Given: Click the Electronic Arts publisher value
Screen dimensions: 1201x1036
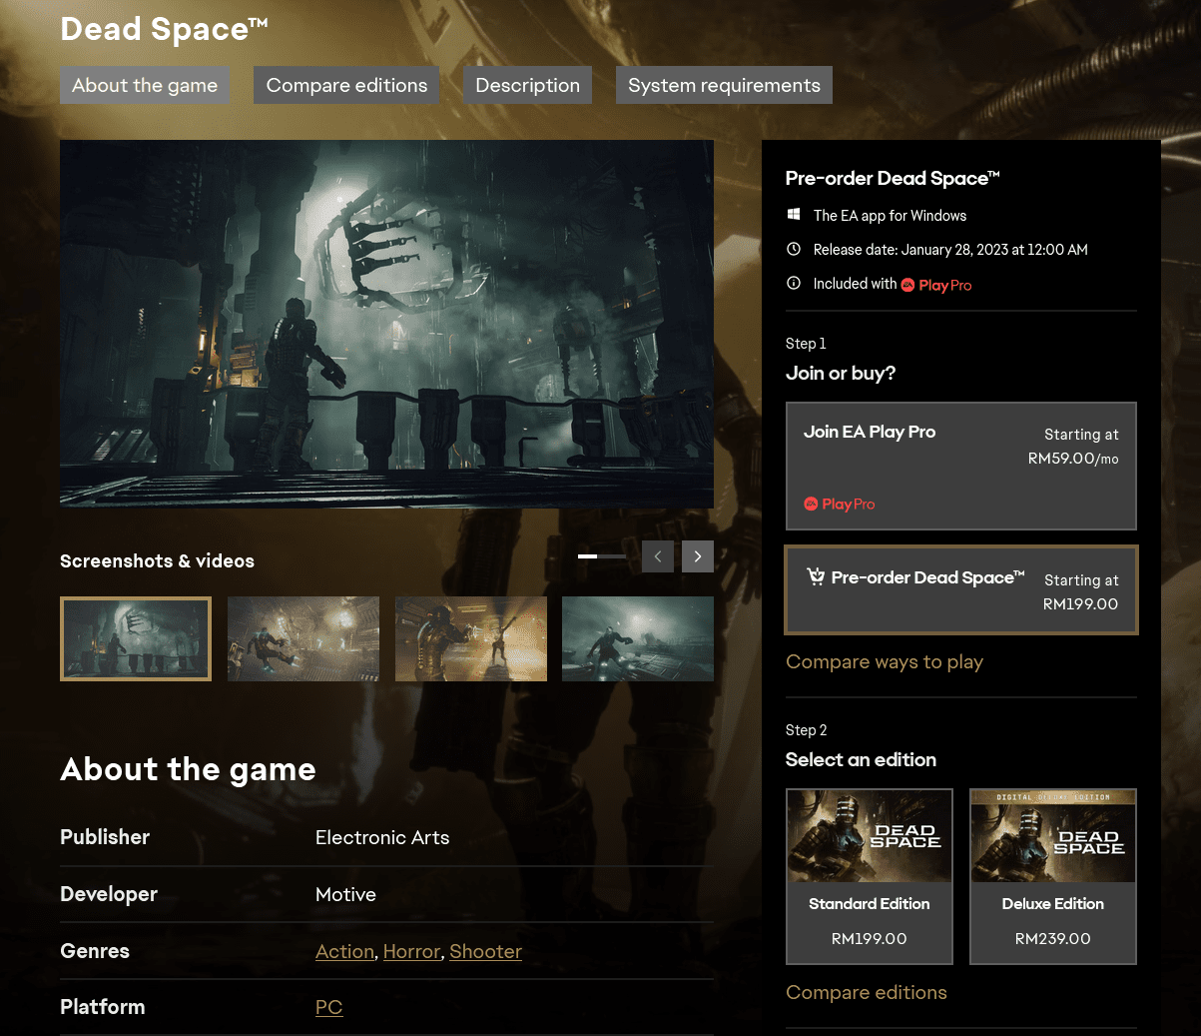Looking at the screenshot, I should tap(382, 837).
